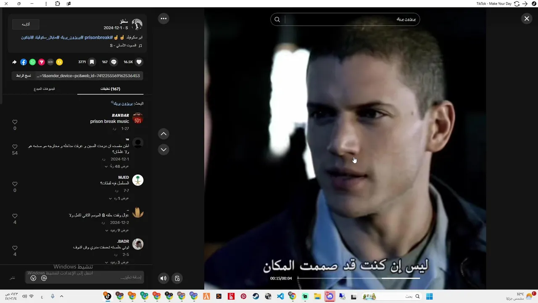Open the creator's profile avatar
The height and width of the screenshot is (303, 538).
pyautogui.click(x=137, y=24)
